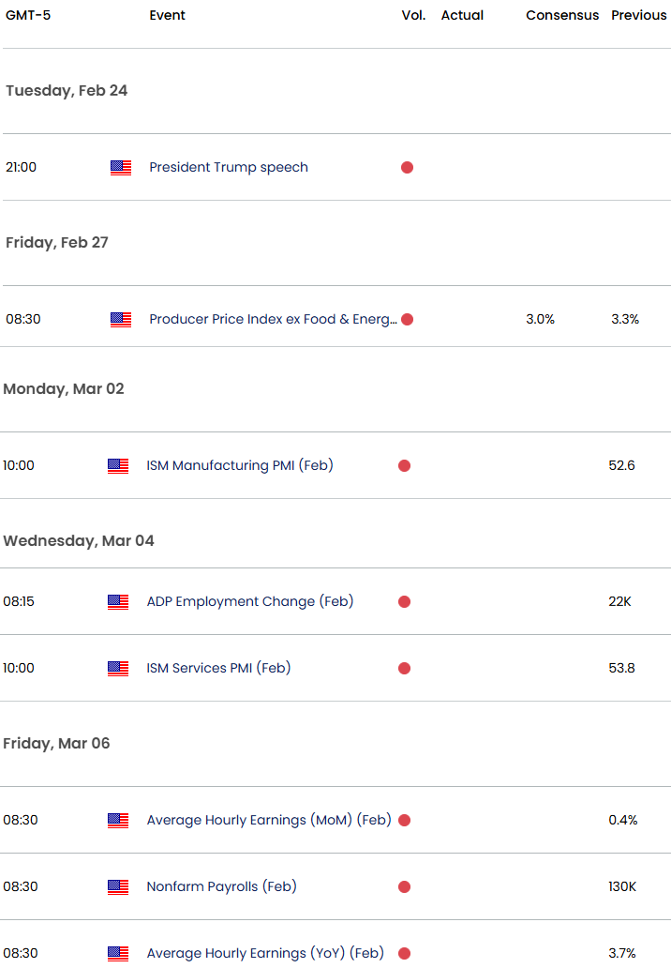Open ISM Services PMI (Feb) details
The width and height of the screenshot is (671, 968).
click(x=218, y=669)
